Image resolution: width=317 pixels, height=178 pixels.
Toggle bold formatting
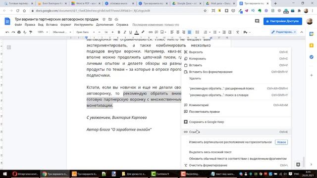119,32
